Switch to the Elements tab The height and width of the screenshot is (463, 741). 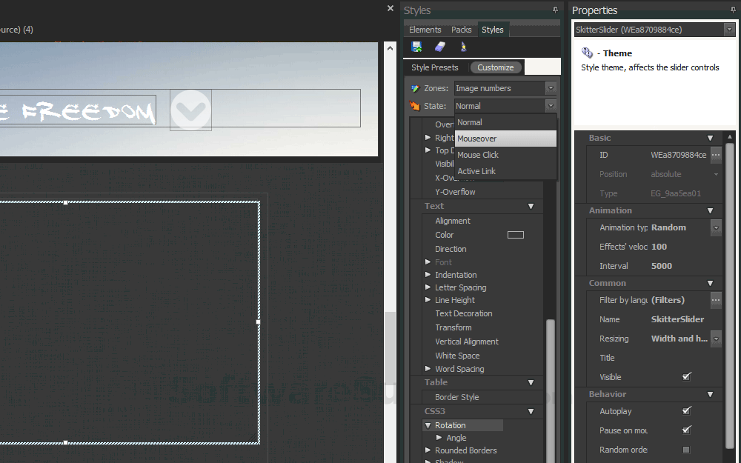coord(425,30)
